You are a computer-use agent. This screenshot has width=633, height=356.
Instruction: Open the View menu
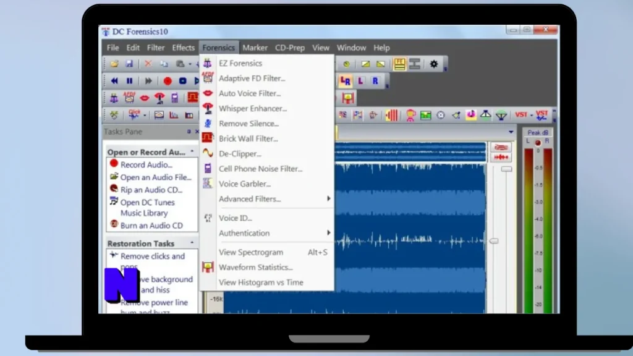(321, 48)
